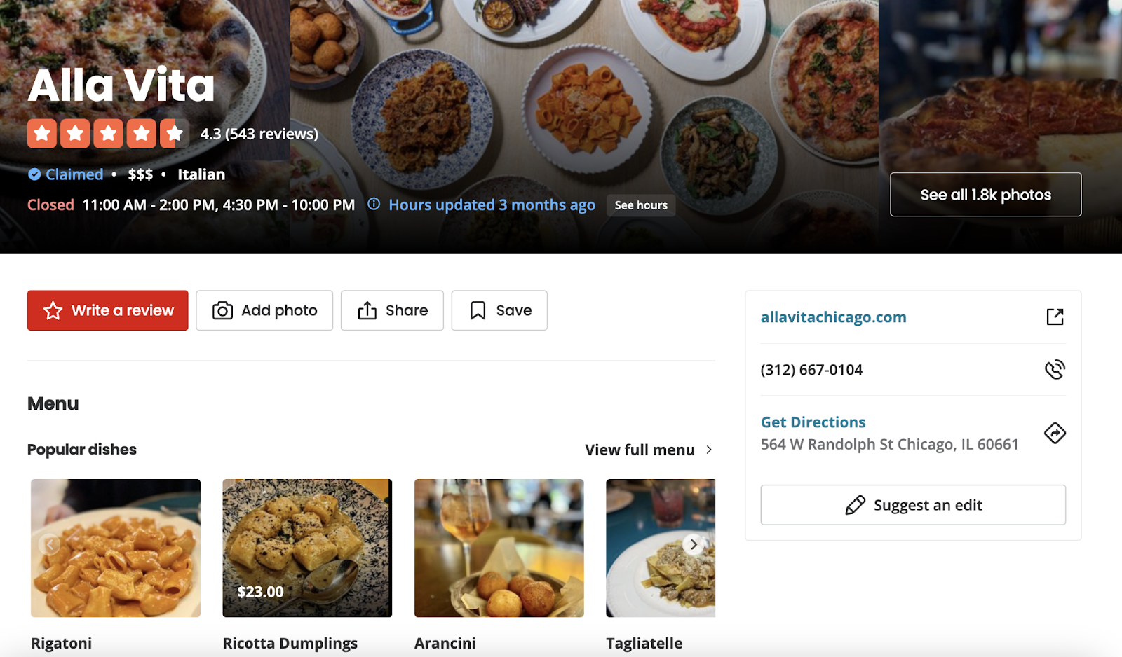Viewport: 1122px width, 657px height.
Task: Expand the popular dishes carousel with next arrow
Action: (693, 544)
